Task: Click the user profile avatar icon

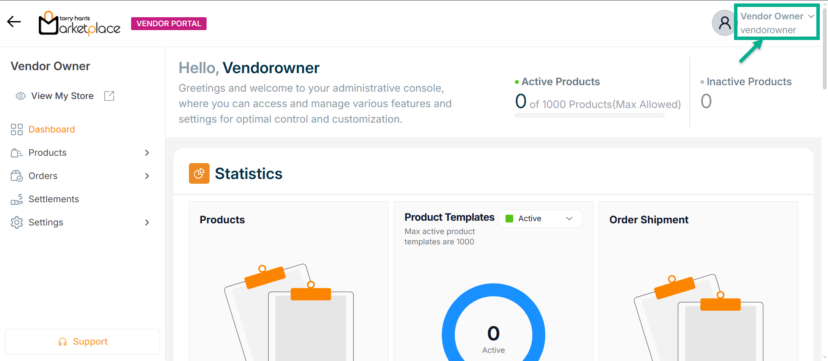Action: point(724,23)
